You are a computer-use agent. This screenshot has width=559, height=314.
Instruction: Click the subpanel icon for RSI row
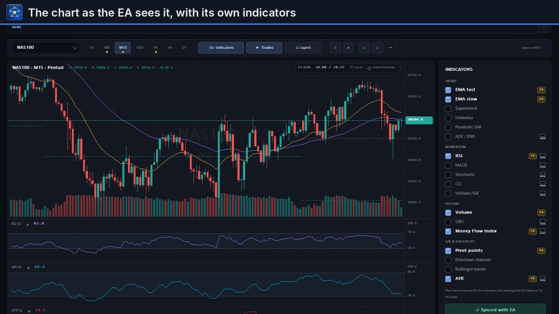[543, 156]
